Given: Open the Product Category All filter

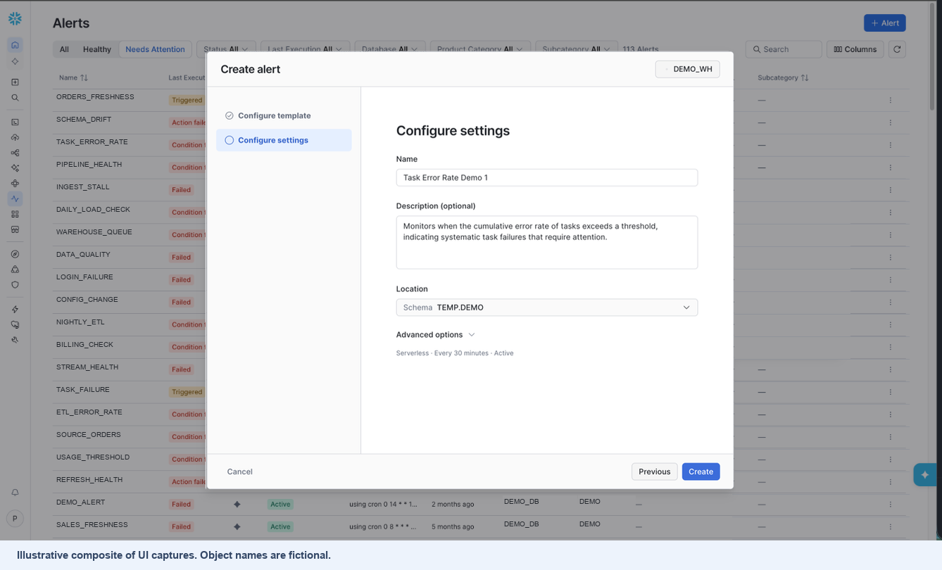Looking at the screenshot, I should pos(480,49).
